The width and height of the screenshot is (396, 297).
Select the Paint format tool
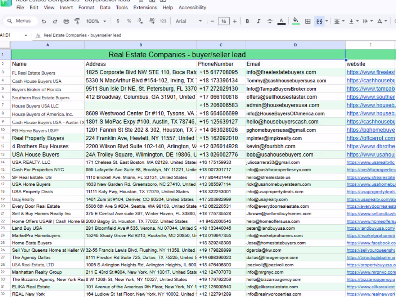77,22
